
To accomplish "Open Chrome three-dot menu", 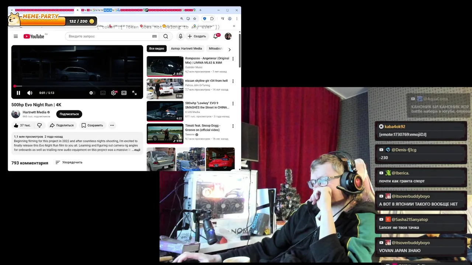I will [x=237, y=18].
